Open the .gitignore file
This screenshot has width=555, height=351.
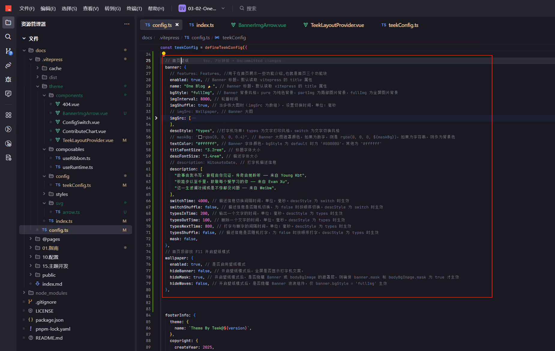(46, 302)
